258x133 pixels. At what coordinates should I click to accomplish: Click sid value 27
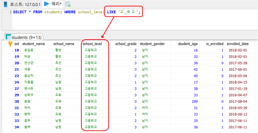pyautogui.click(x=17, y=89)
